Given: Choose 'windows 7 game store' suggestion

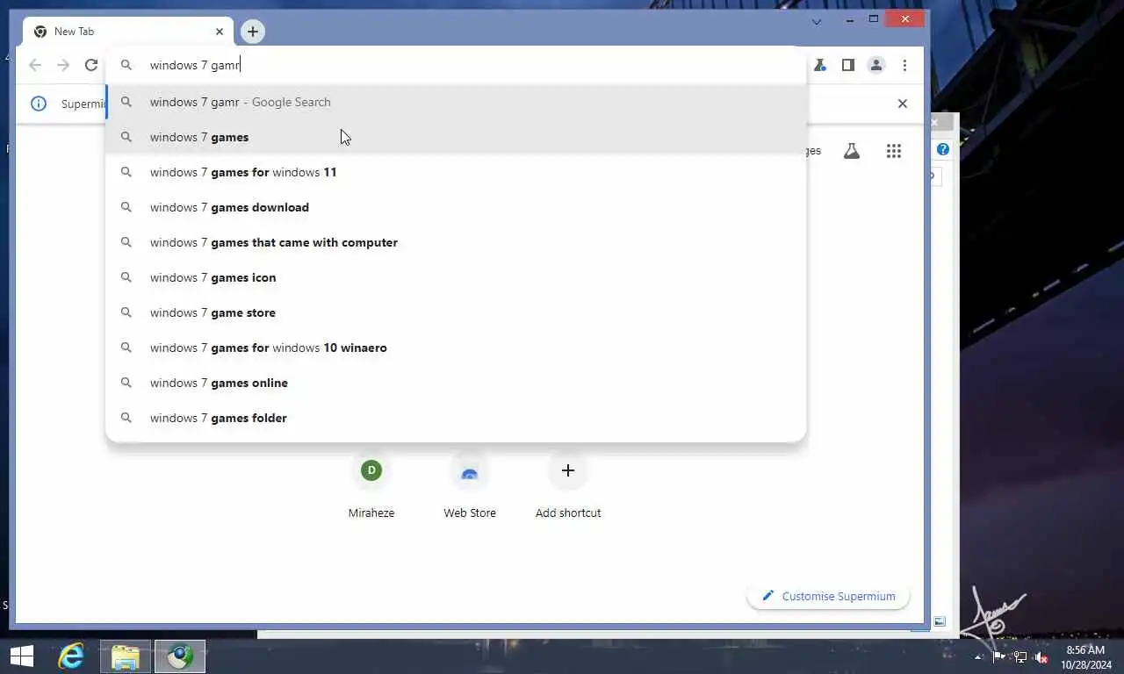Looking at the screenshot, I should click(x=456, y=312).
